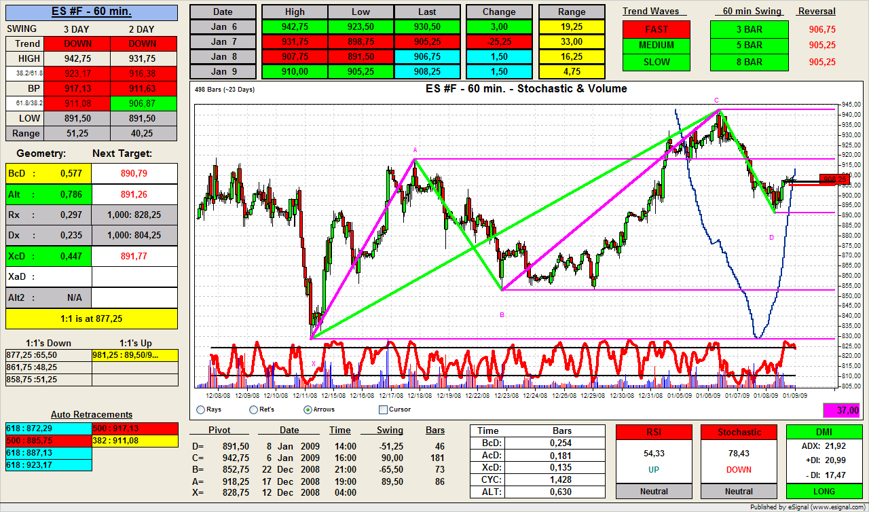Click the 942,75 Jan 6 High cell
The image size is (869, 512).
tap(295, 26)
